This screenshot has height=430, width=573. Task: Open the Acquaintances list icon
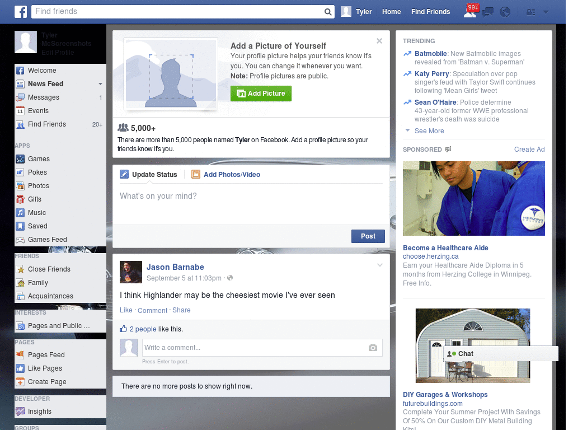click(x=20, y=296)
